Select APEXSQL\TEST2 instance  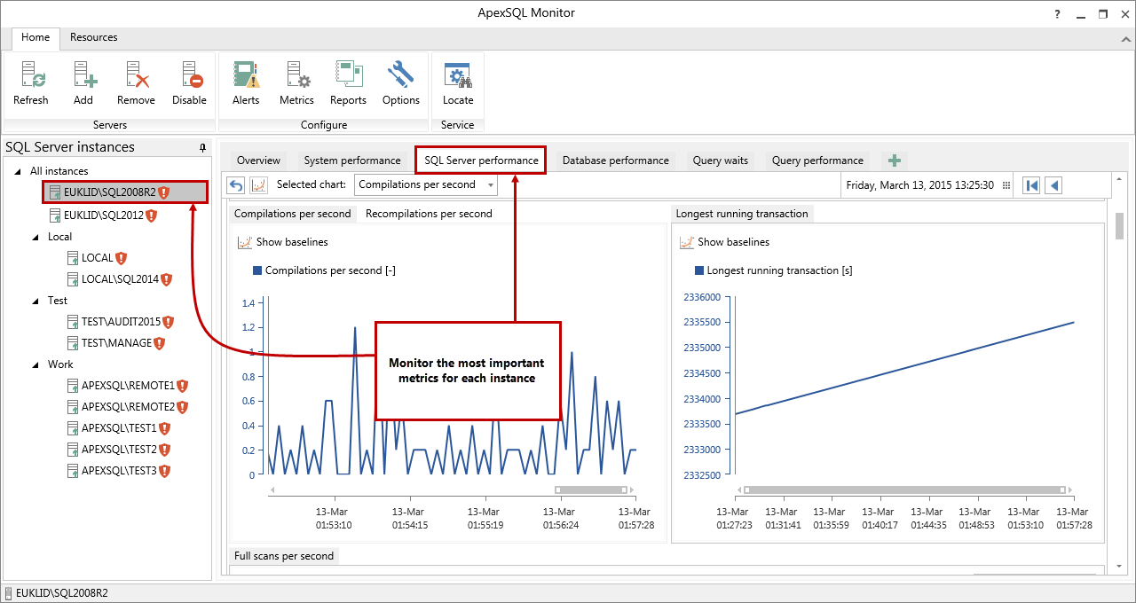click(x=119, y=450)
